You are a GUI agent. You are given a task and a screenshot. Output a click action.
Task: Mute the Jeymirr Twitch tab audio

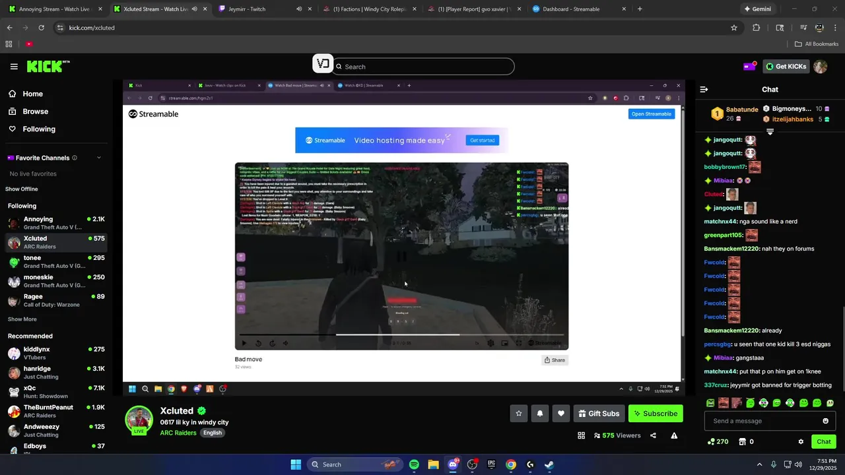coord(299,9)
